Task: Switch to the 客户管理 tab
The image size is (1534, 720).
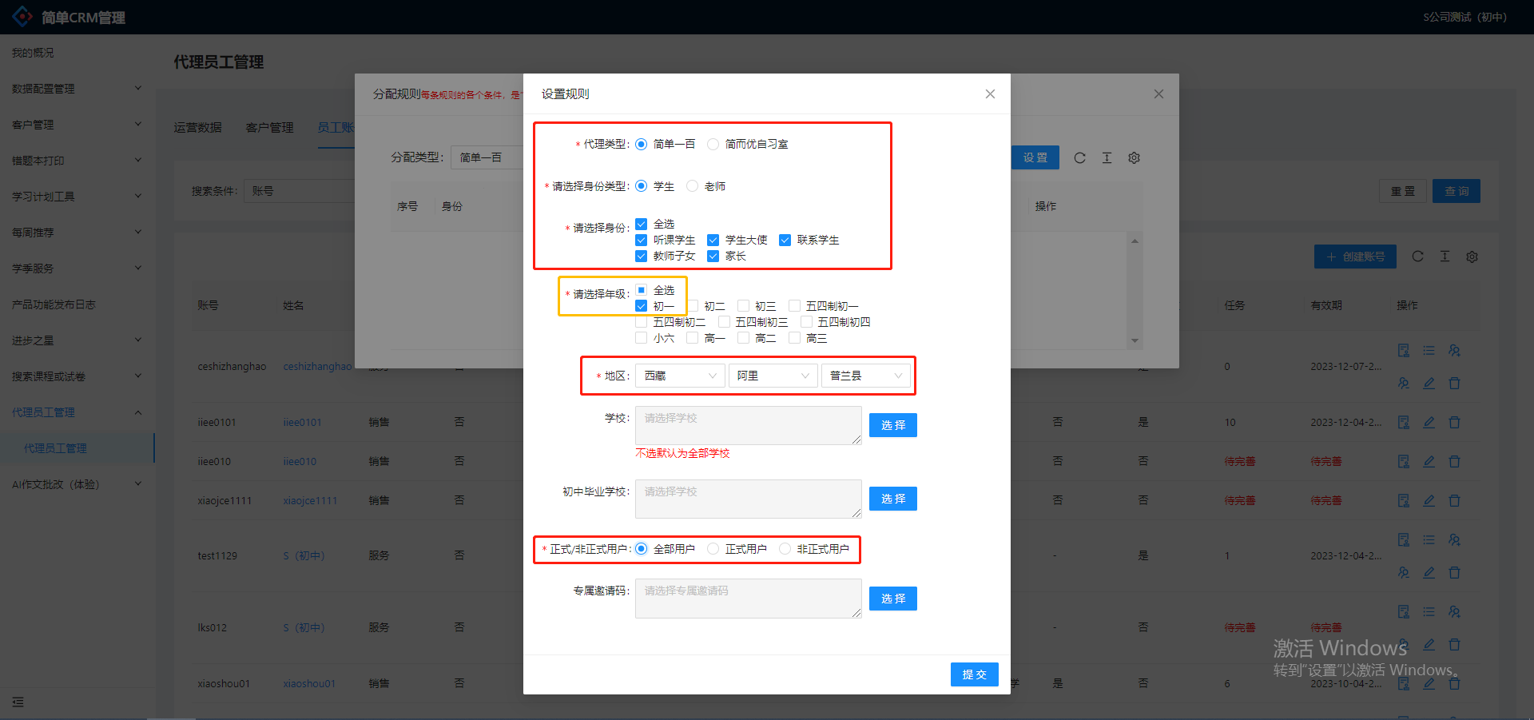Action: click(x=269, y=128)
